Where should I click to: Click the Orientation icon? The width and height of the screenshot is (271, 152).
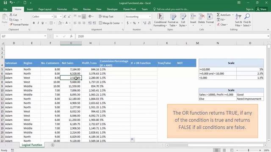click(x=90, y=16)
